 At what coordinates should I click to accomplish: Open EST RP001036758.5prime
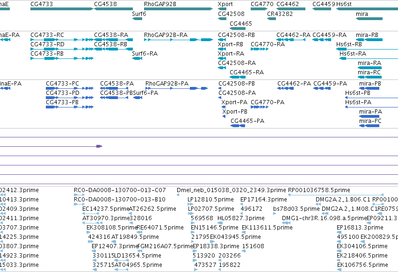pos(319,190)
